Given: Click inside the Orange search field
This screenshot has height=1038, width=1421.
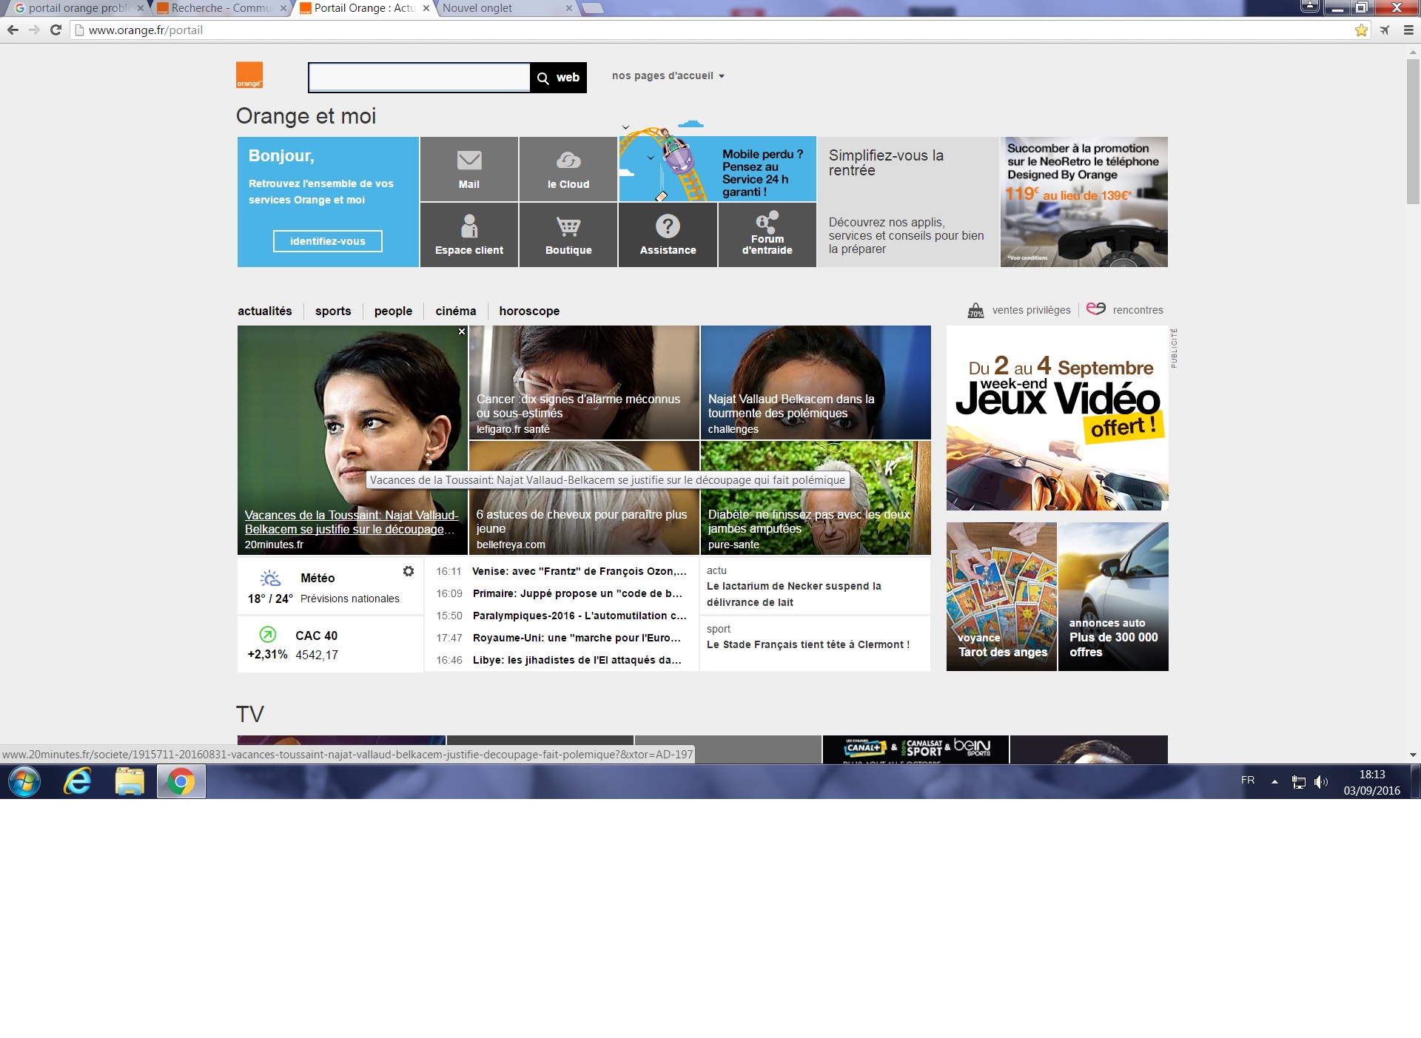Looking at the screenshot, I should [x=419, y=78].
